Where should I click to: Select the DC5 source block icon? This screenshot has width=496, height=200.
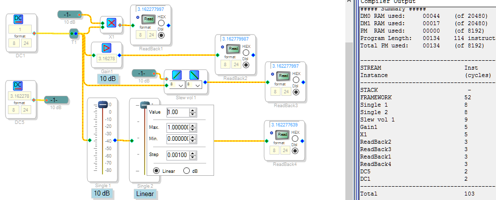point(19,86)
